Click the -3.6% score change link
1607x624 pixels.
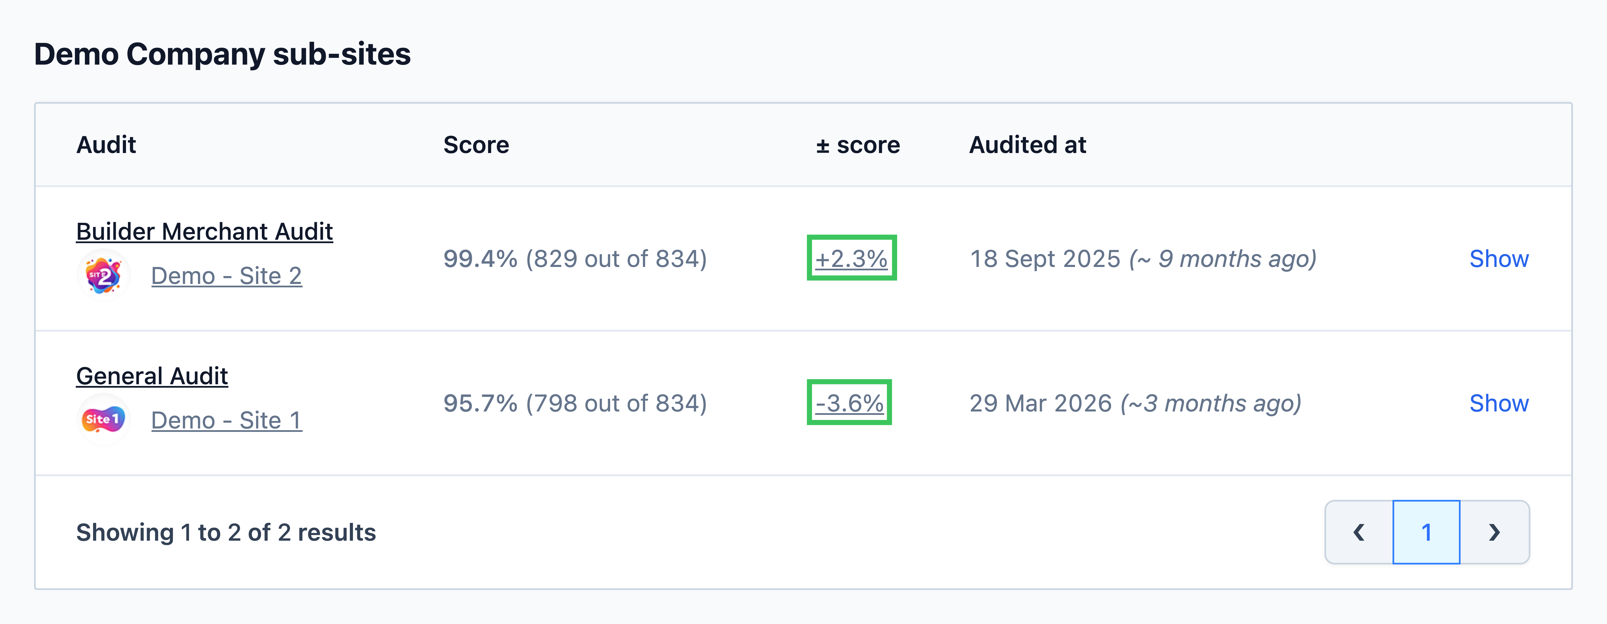[x=849, y=403]
